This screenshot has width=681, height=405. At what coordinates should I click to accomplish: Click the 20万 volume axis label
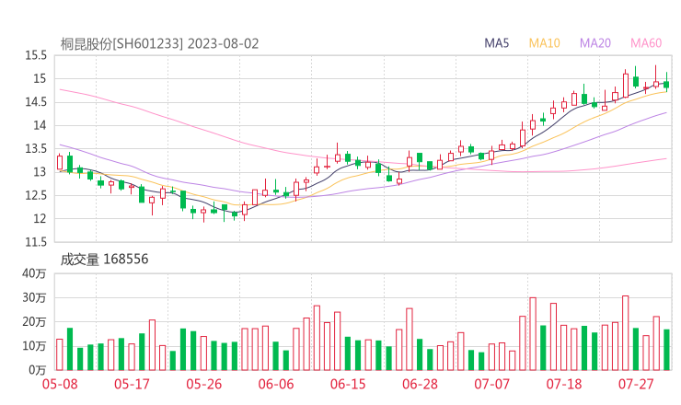tap(34, 322)
